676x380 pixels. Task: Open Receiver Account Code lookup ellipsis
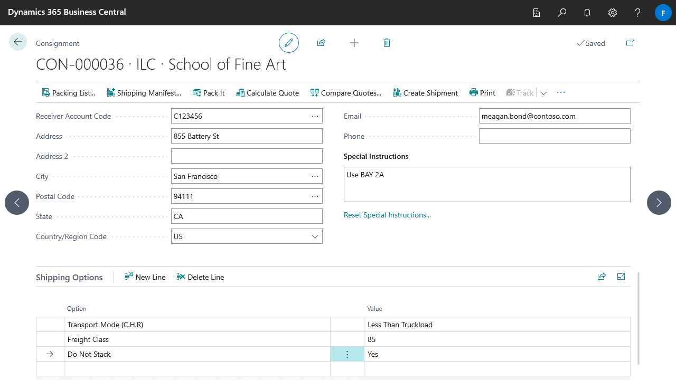pos(315,116)
